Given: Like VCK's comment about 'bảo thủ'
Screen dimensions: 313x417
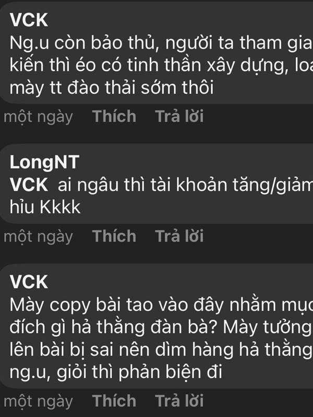Looking at the screenshot, I should pos(114,116).
